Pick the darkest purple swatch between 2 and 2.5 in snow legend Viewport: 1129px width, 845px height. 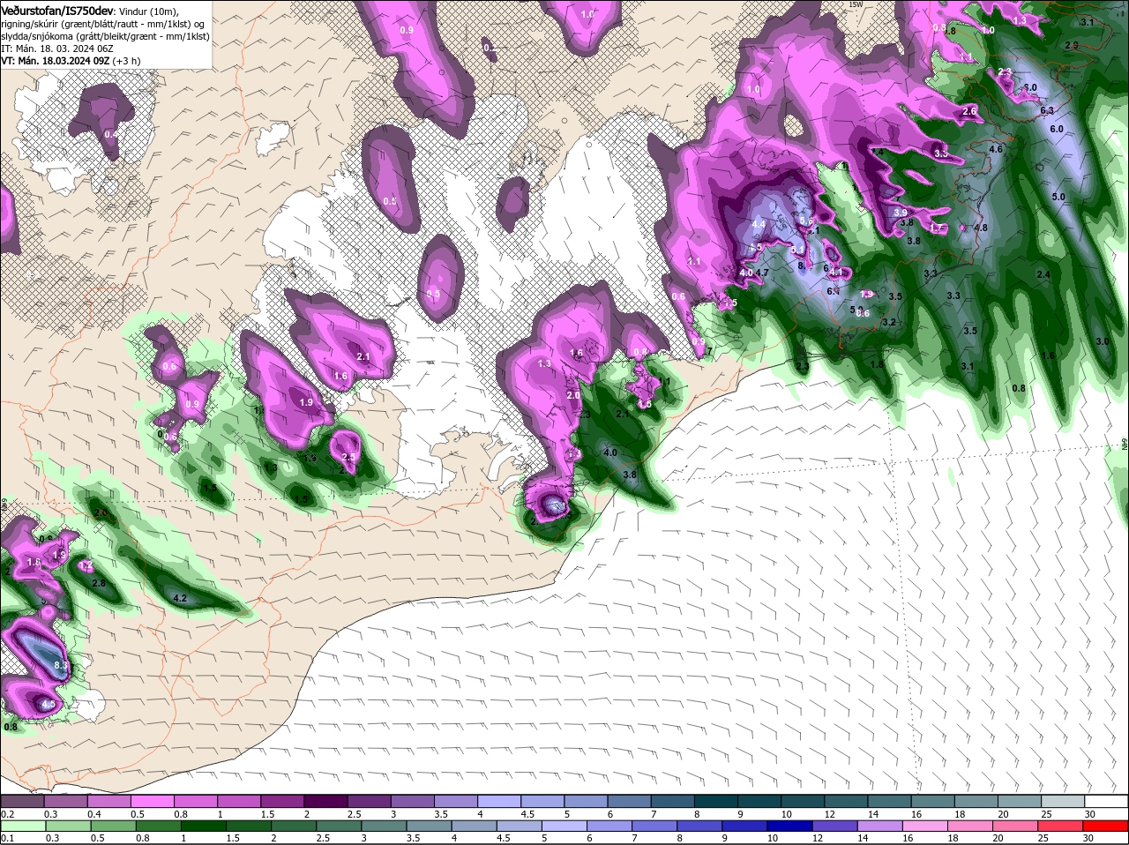(x=325, y=801)
